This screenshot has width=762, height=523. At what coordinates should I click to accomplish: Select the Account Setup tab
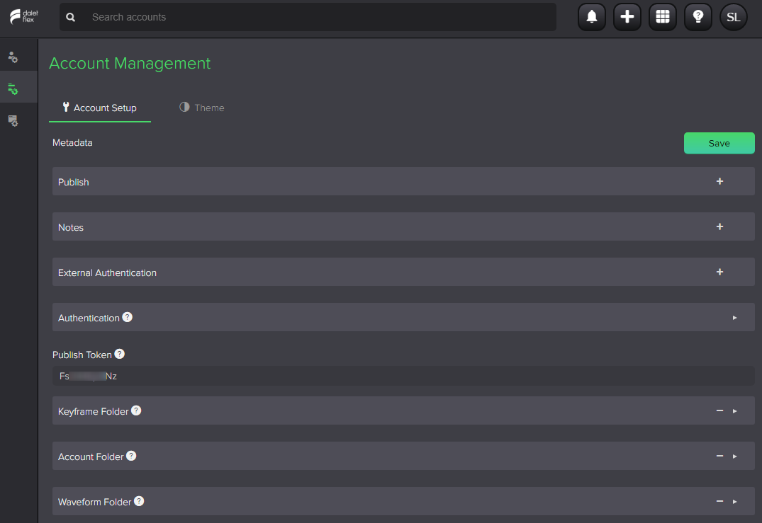pos(100,108)
